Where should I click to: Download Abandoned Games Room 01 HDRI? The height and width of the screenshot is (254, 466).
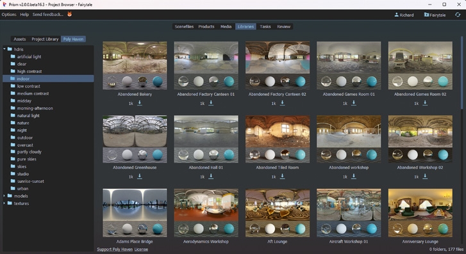point(354,102)
